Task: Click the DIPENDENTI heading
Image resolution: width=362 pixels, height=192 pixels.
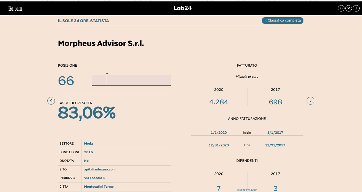Action: pos(247,160)
